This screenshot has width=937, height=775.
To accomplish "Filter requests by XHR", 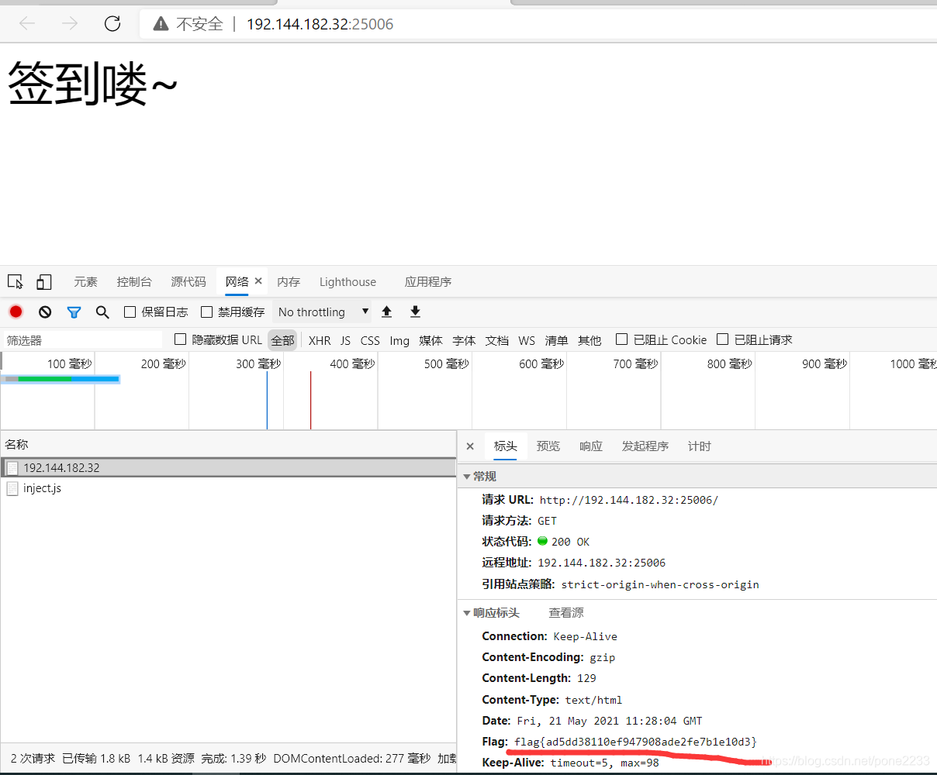I will coord(320,340).
